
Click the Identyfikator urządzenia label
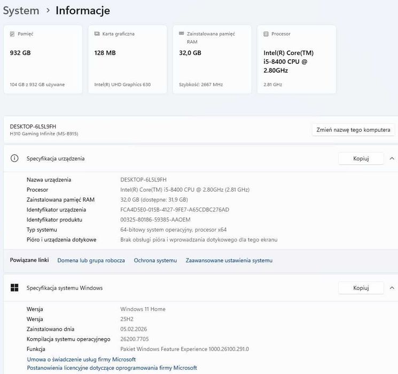pyautogui.click(x=56, y=210)
